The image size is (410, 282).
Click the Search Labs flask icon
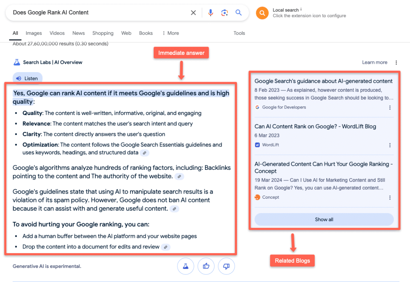[16, 62]
